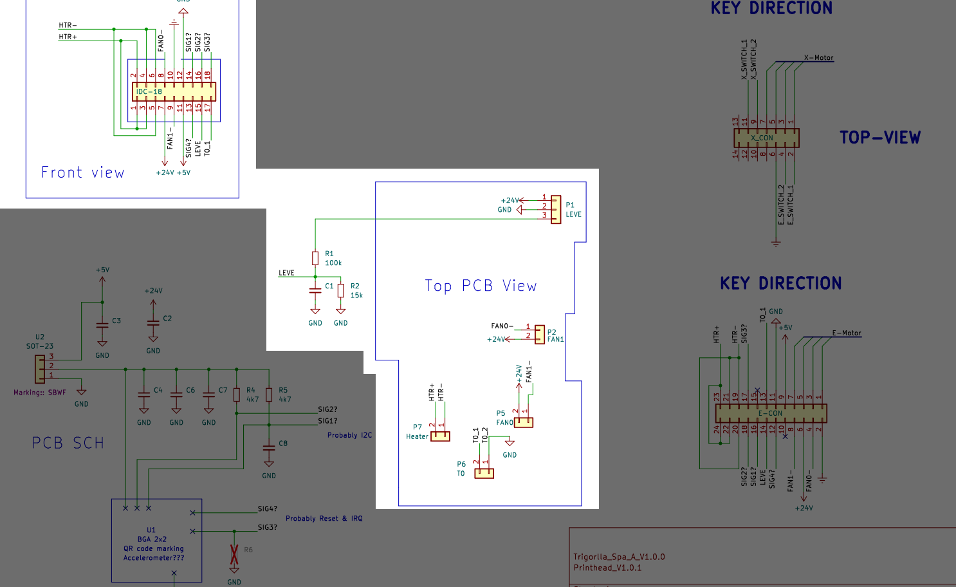Select the 'Probably I2C' note
Viewport: 956px width, 587px height.
[349, 435]
